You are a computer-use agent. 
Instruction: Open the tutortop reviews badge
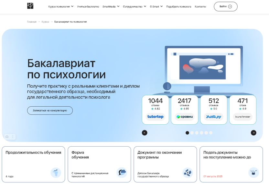click(156, 117)
